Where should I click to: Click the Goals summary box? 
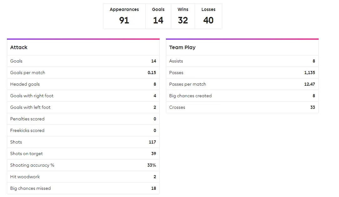[158, 16]
